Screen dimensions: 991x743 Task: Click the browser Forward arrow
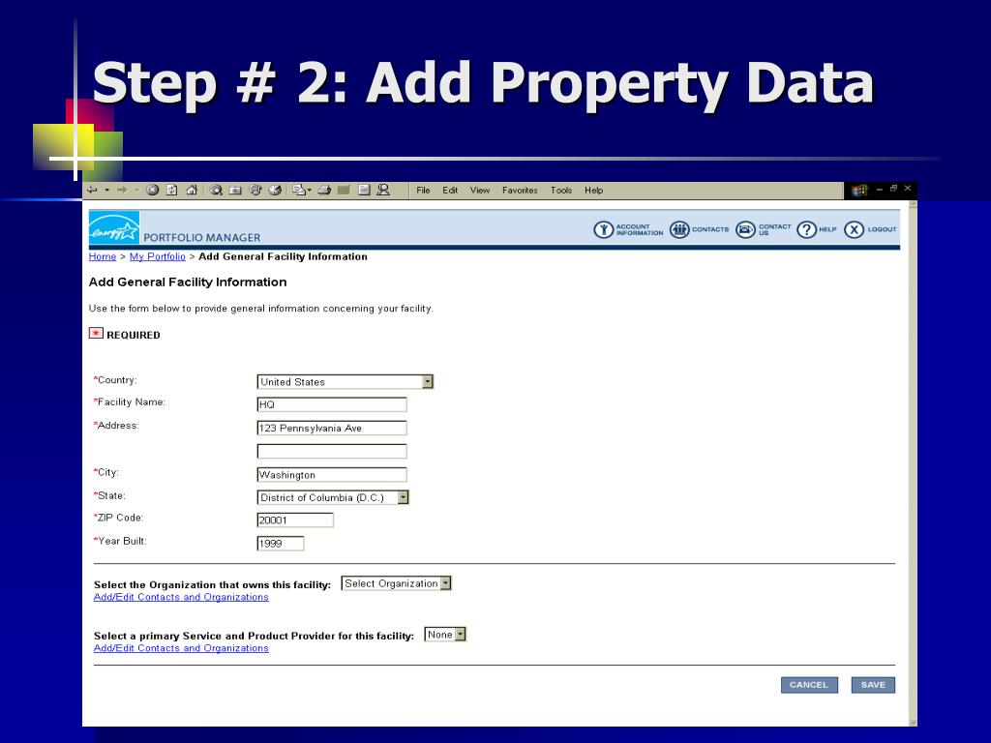tap(122, 190)
